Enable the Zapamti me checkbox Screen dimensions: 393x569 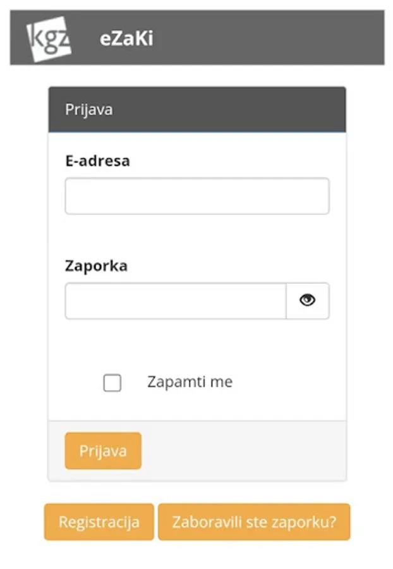tap(112, 382)
